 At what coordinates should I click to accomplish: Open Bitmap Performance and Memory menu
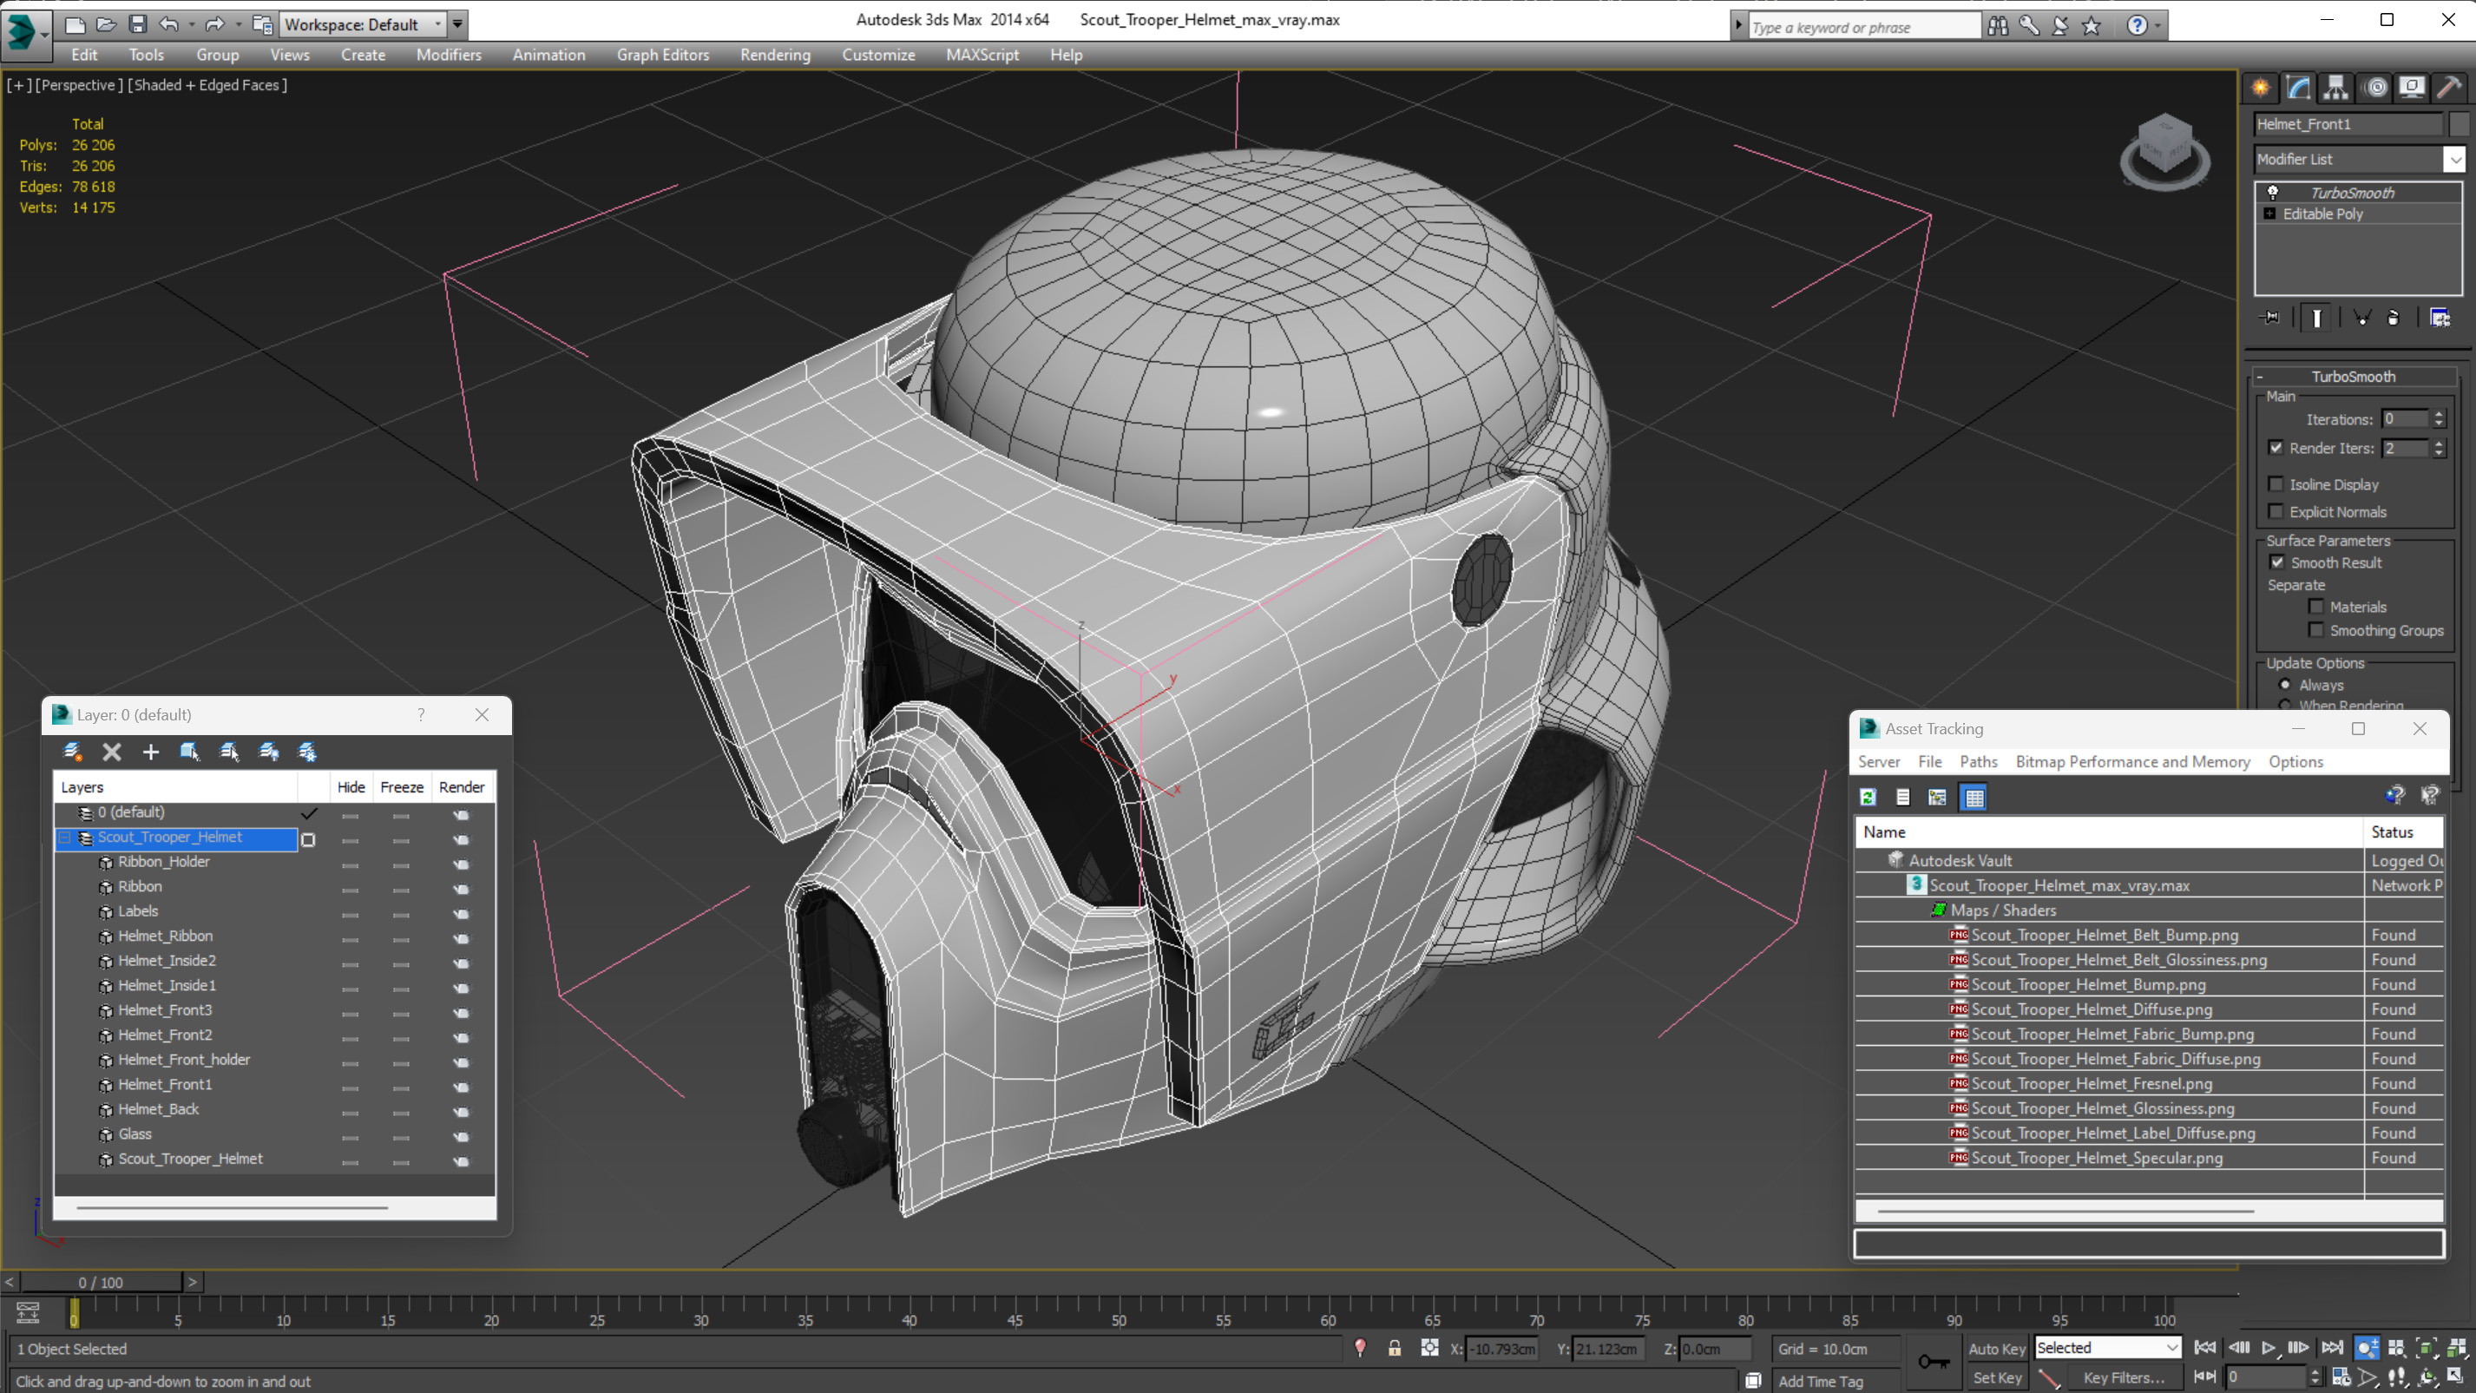(x=2132, y=761)
